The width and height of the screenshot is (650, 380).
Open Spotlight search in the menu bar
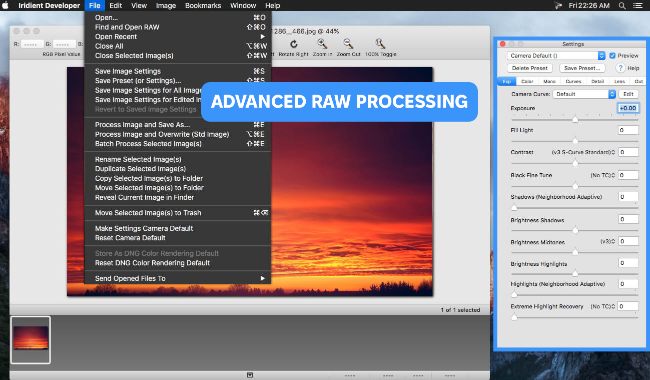(x=622, y=6)
